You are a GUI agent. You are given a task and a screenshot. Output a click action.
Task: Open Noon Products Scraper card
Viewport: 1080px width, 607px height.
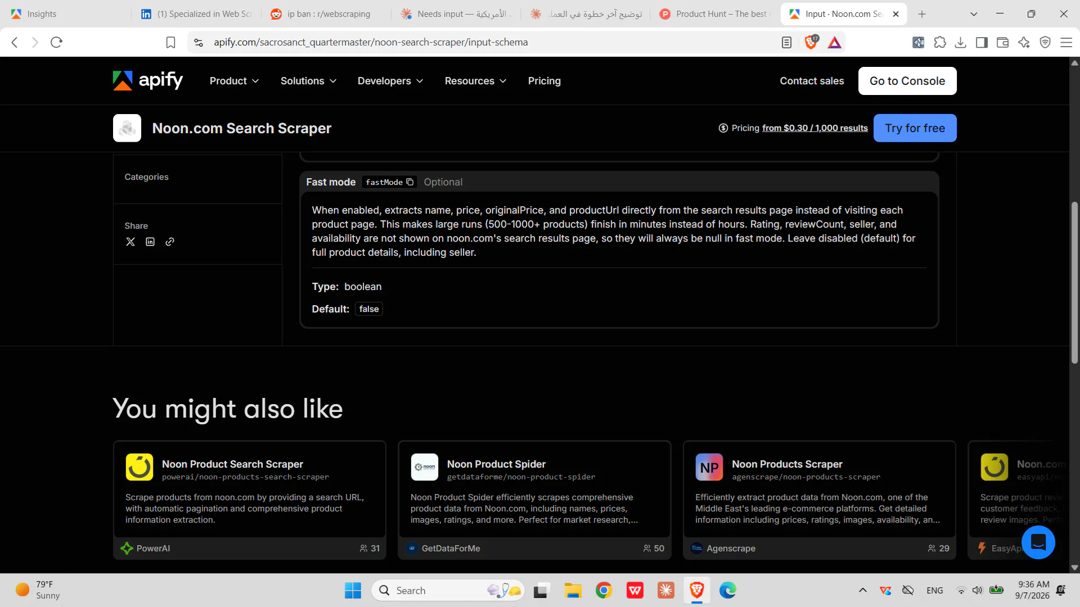tap(820, 500)
